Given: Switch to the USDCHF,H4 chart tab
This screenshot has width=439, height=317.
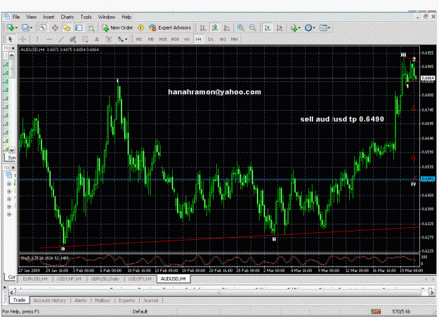Looking at the screenshot, I should pos(69,278).
